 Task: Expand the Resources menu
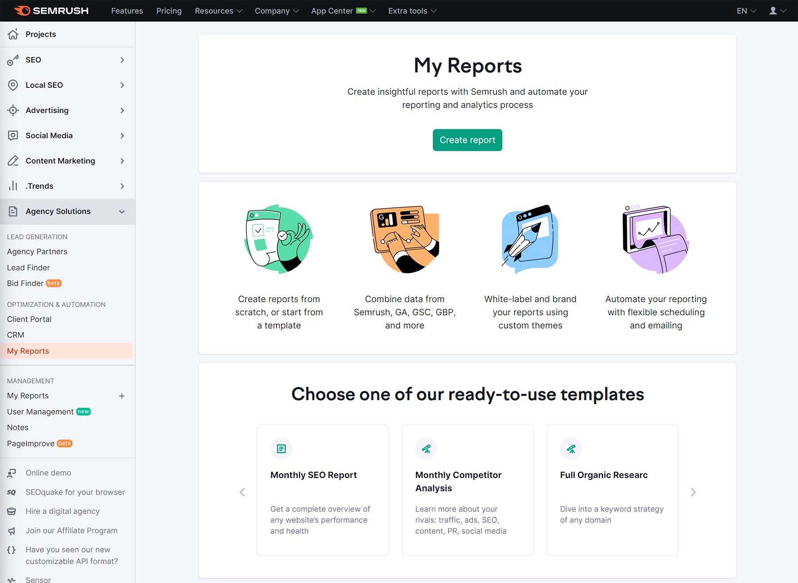(x=218, y=11)
